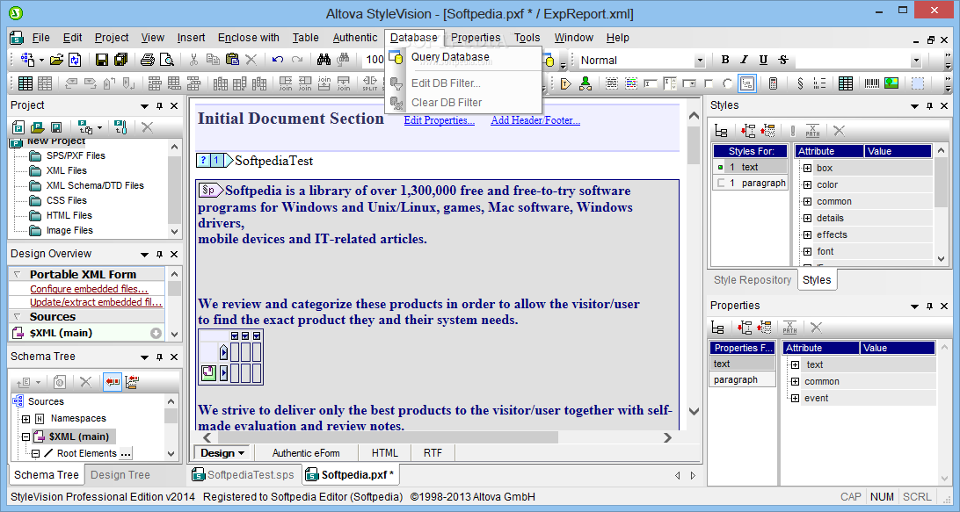
Task: Click Update/extract embedded files link
Action: (x=96, y=302)
